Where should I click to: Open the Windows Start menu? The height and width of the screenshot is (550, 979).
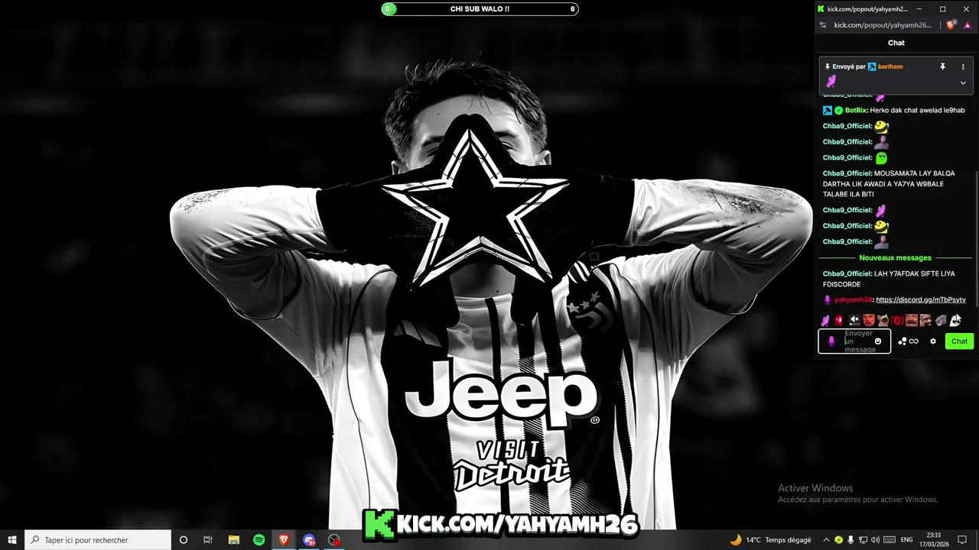click(12, 540)
